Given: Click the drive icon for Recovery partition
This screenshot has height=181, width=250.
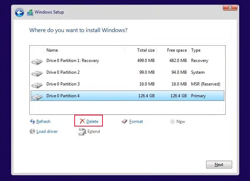Looking at the screenshot, I should click(37, 61).
